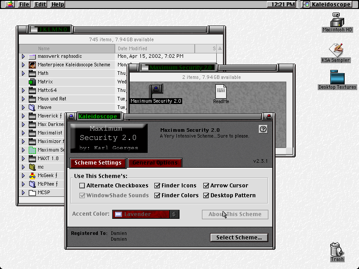
Task: Expand the Mattx64 folder disclosure triangle
Action: click(23, 91)
